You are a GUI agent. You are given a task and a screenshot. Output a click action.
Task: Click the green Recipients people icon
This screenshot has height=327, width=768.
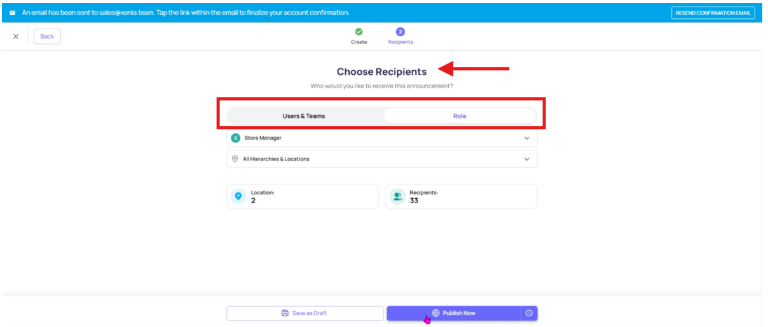[x=397, y=197]
